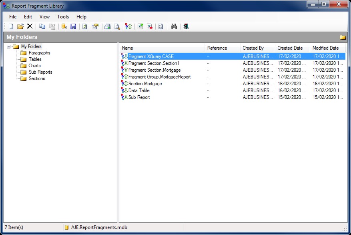Click the New document toolbar icon
Viewport: 351px width, 235px height.
pyautogui.click(x=11, y=26)
